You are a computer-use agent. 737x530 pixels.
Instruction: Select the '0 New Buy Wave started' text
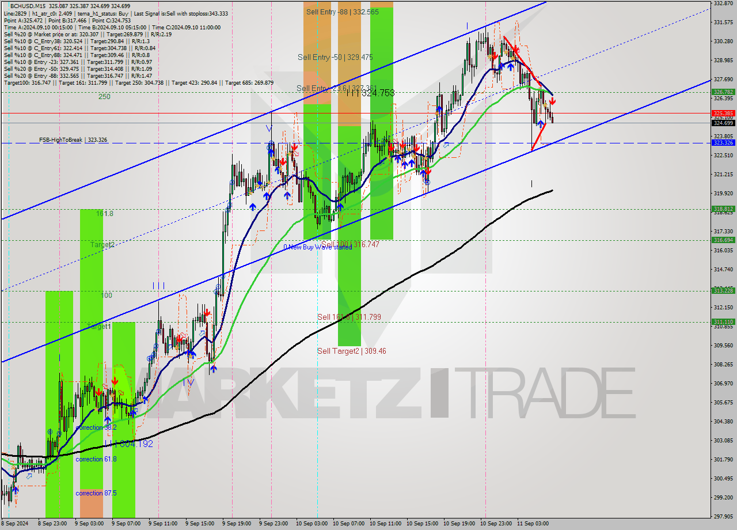tap(317, 247)
